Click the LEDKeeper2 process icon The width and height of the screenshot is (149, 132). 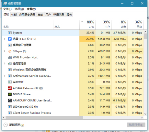pyautogui.click(x=10, y=107)
